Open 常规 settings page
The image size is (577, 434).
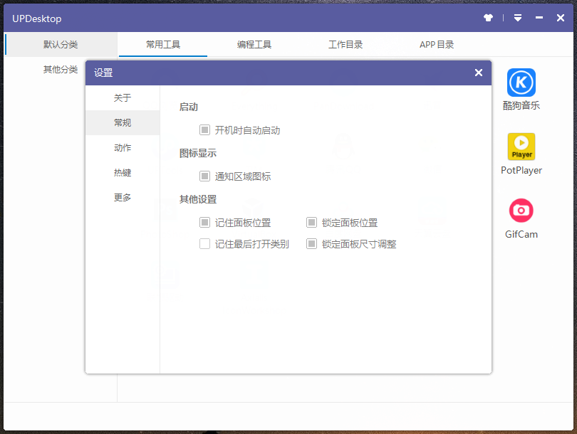[x=123, y=123]
